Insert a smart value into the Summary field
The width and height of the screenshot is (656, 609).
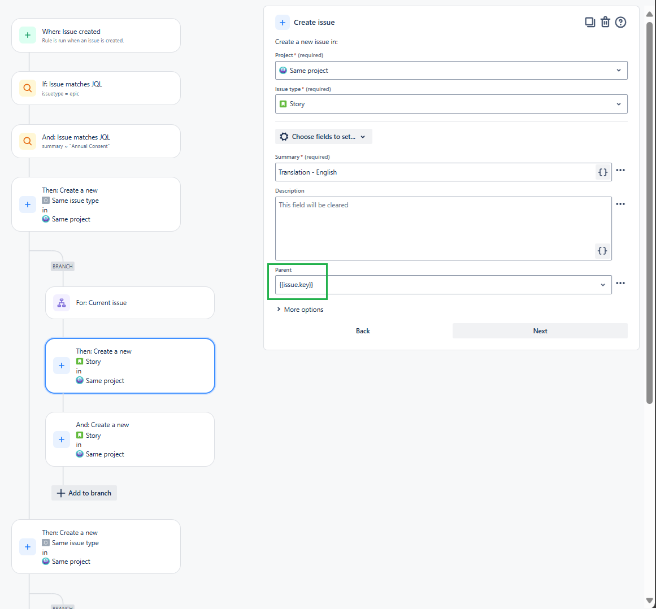point(602,172)
